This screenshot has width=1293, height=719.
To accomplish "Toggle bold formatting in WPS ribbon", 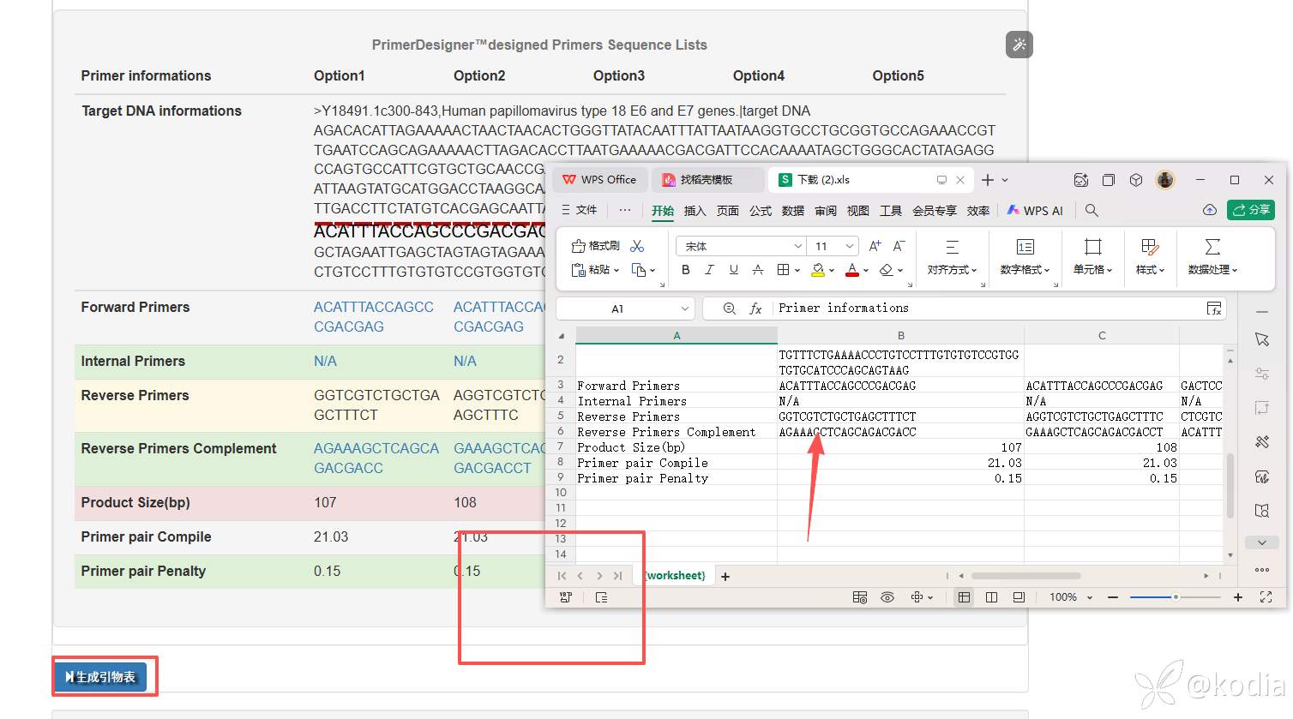I will click(x=685, y=270).
